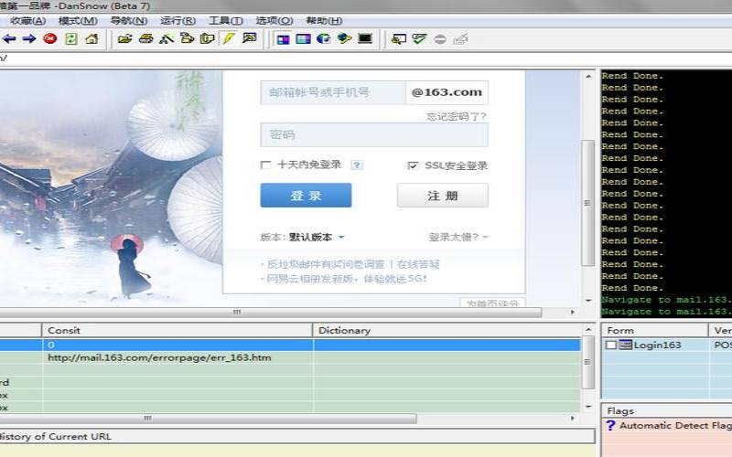The height and width of the screenshot is (457, 732).
Task: Click the web page vertical scrollbar thumb
Action: click(x=588, y=203)
